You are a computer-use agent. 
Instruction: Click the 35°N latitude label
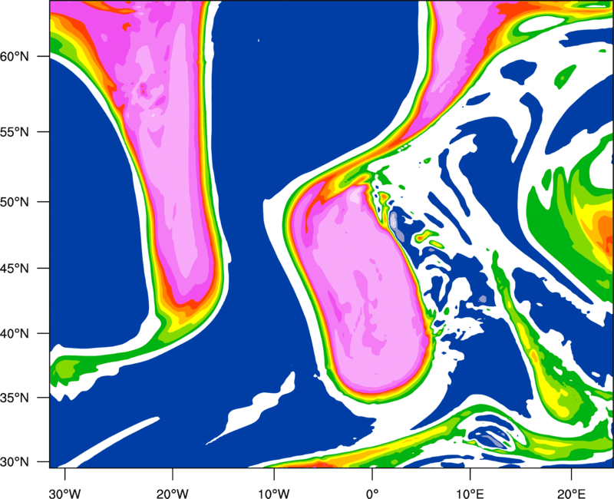point(15,398)
